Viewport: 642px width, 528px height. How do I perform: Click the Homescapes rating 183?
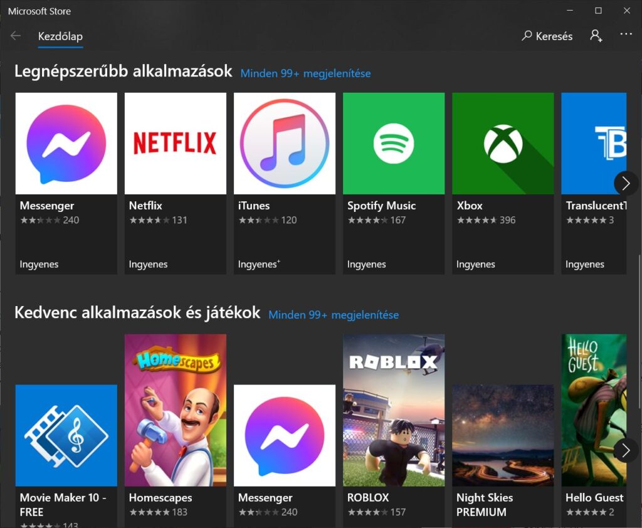[x=158, y=512]
